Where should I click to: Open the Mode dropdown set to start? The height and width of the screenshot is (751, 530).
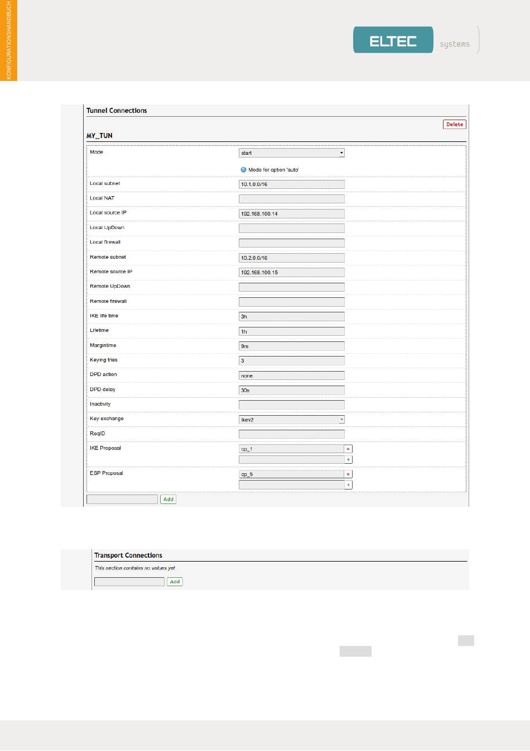(x=291, y=153)
